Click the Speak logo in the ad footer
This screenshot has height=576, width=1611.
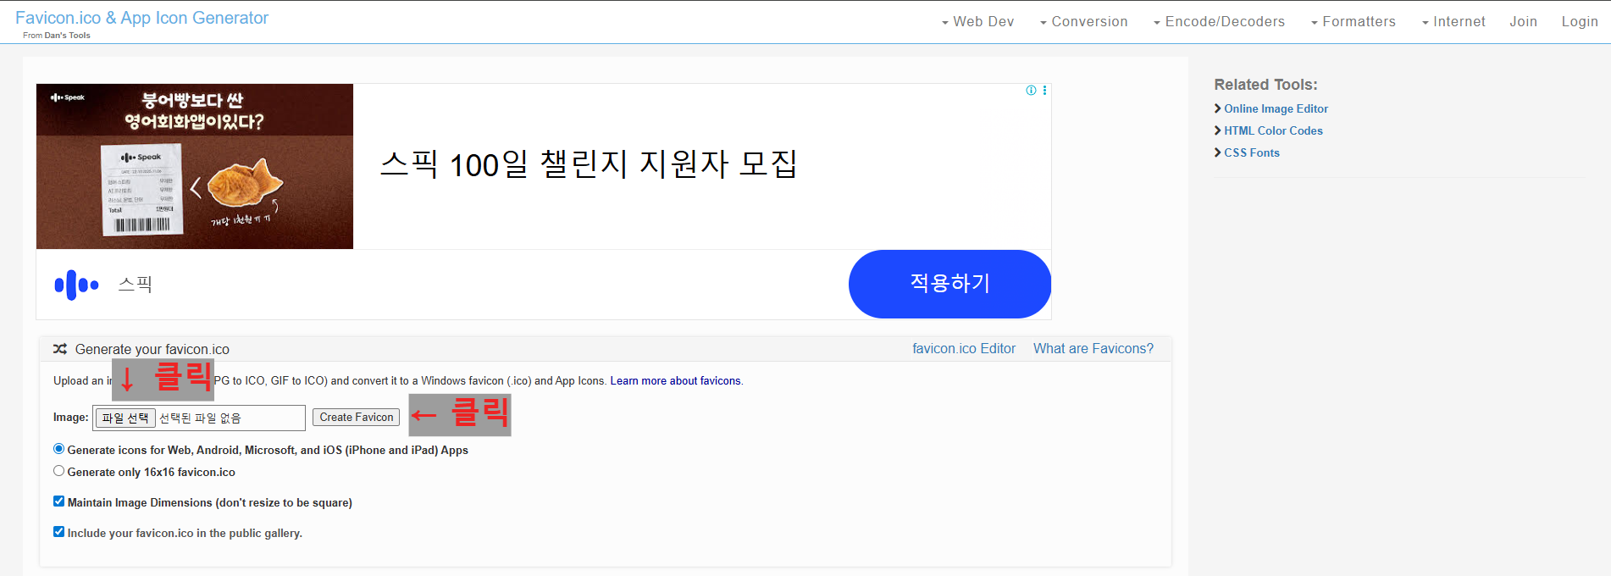click(76, 285)
